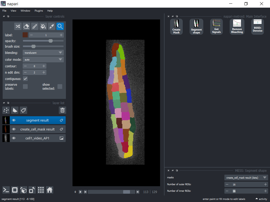This screenshot has width=270, height=202.
Task: Close the layer controls panel
Action: (4, 16)
